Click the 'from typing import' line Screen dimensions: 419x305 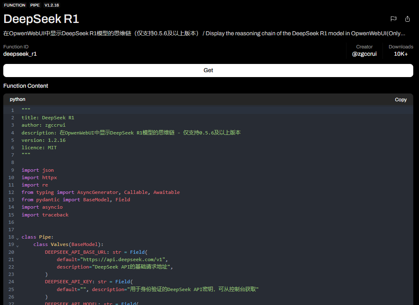[x=101, y=192]
